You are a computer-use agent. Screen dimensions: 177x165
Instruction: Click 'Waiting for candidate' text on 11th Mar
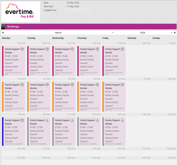63,144
